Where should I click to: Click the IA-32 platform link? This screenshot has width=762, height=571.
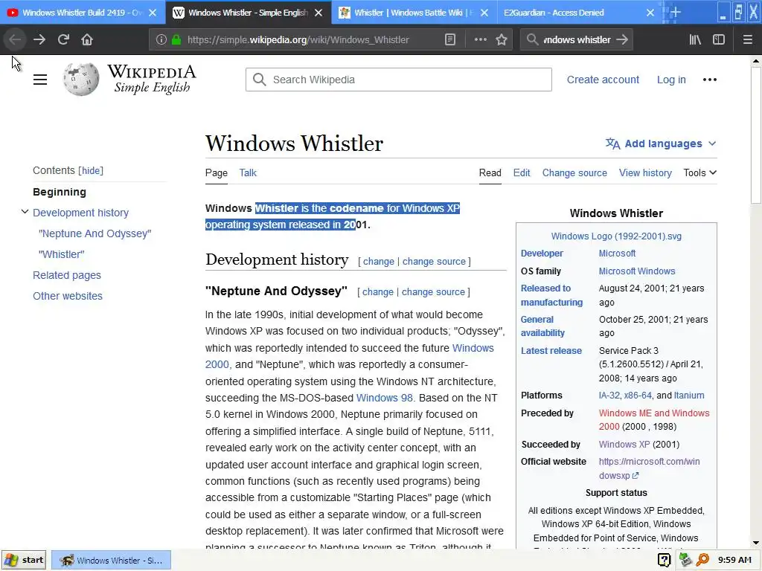point(609,396)
